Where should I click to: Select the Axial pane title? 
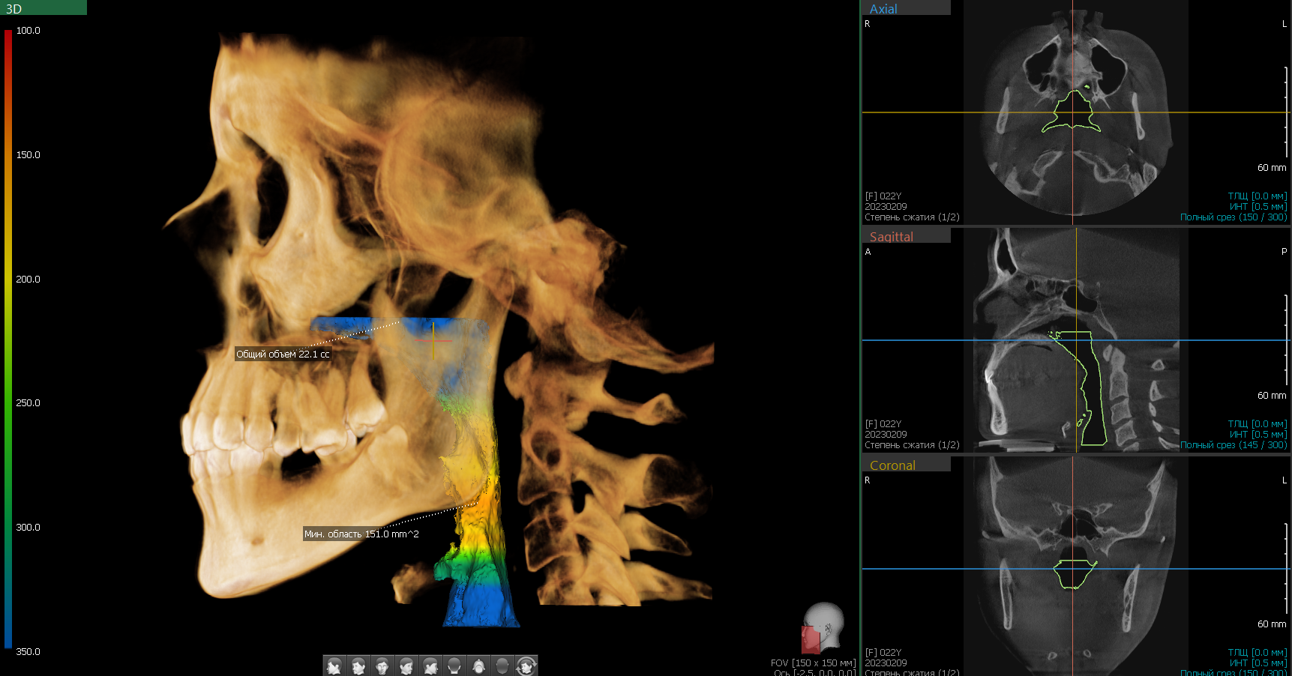coord(883,9)
